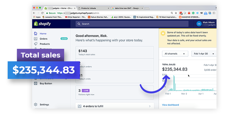Reload the page with the refresh icon

coord(42,13)
